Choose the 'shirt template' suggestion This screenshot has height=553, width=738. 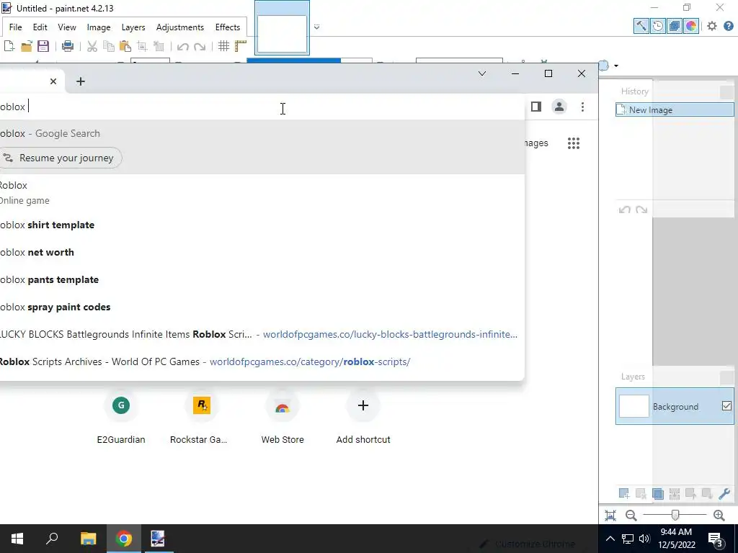point(261,225)
